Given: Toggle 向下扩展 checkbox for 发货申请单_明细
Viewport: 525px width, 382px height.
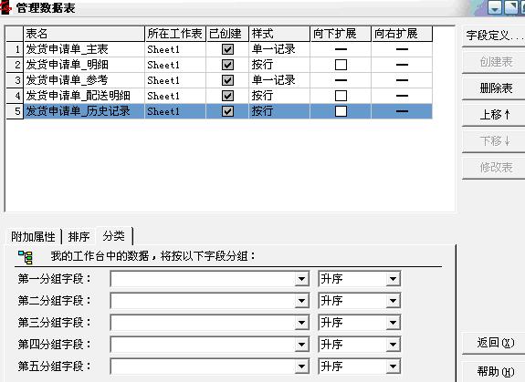Looking at the screenshot, I should tap(341, 65).
